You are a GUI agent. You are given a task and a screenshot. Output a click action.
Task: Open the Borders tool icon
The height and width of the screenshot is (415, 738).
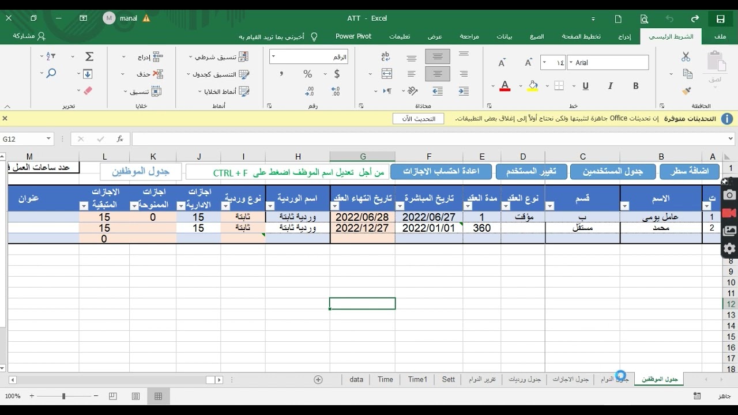[559, 86]
